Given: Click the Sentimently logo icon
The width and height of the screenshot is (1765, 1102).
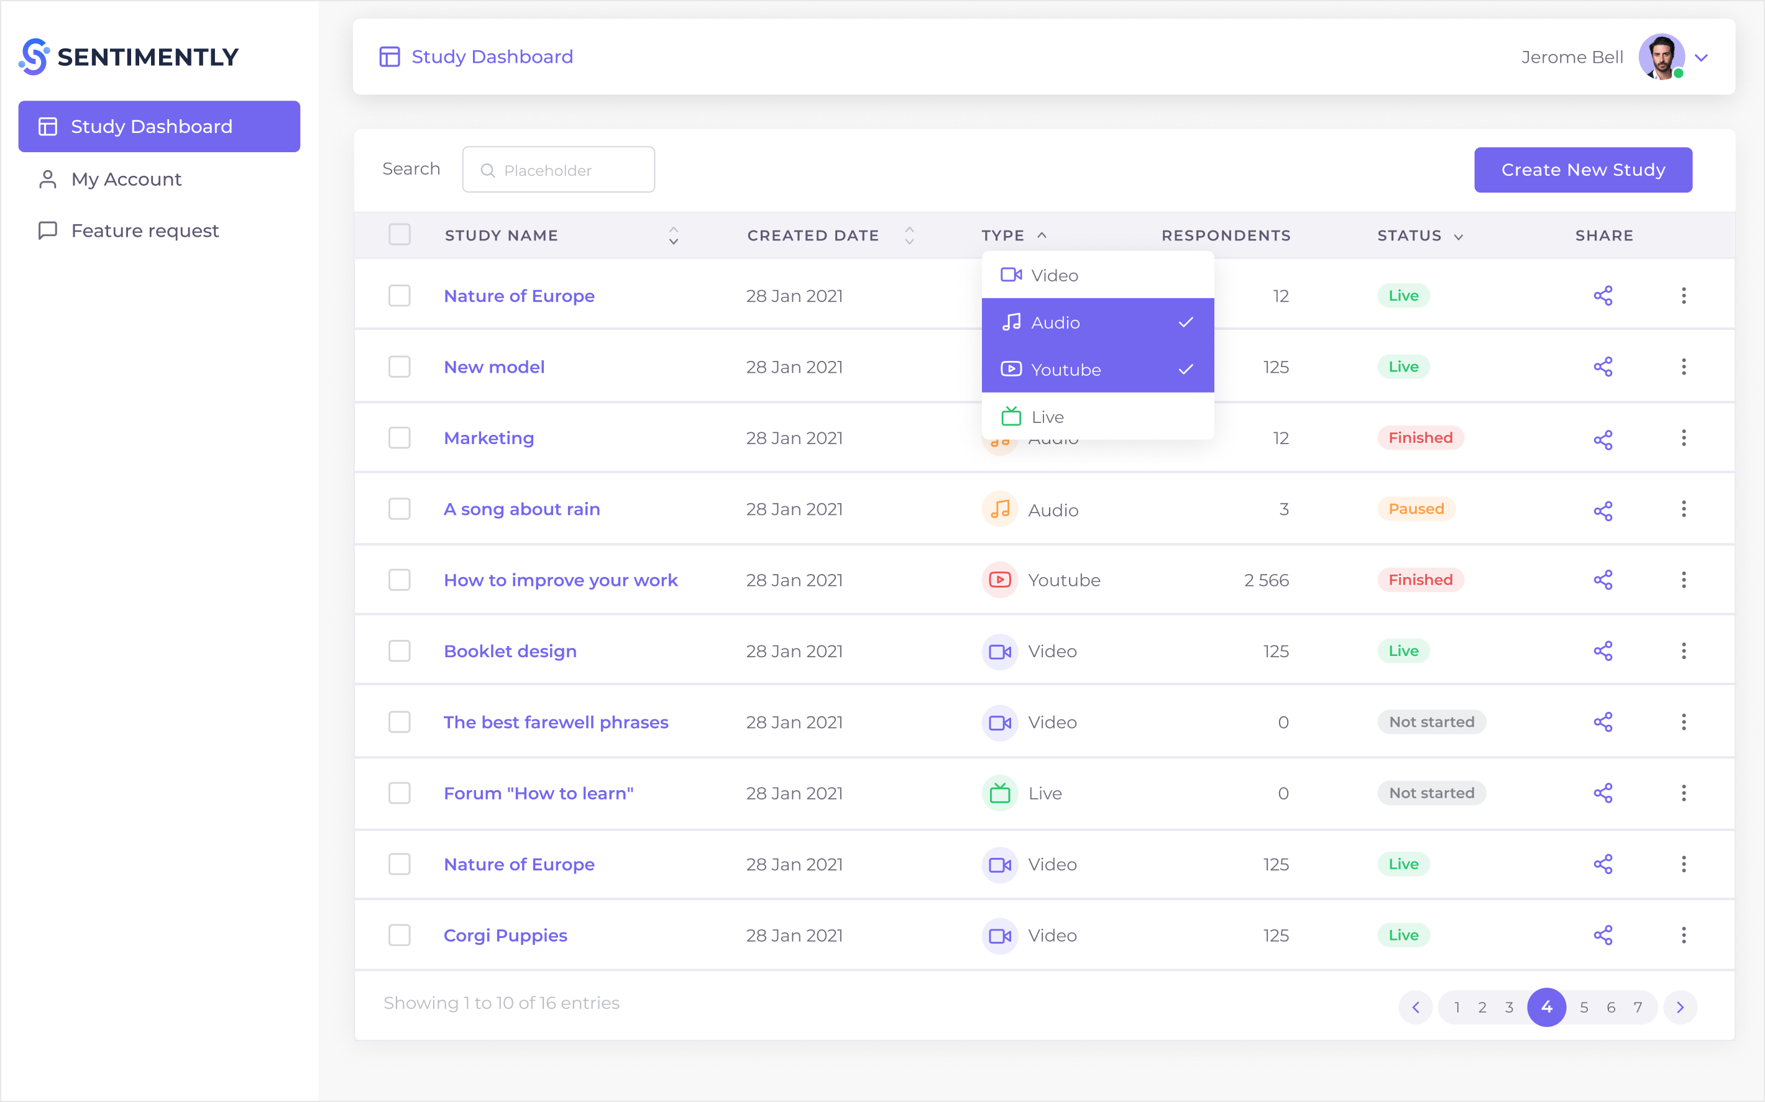Looking at the screenshot, I should pos(34,57).
